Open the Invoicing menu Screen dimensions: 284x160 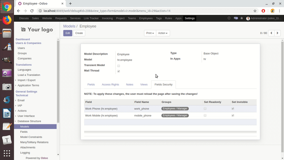(107, 18)
